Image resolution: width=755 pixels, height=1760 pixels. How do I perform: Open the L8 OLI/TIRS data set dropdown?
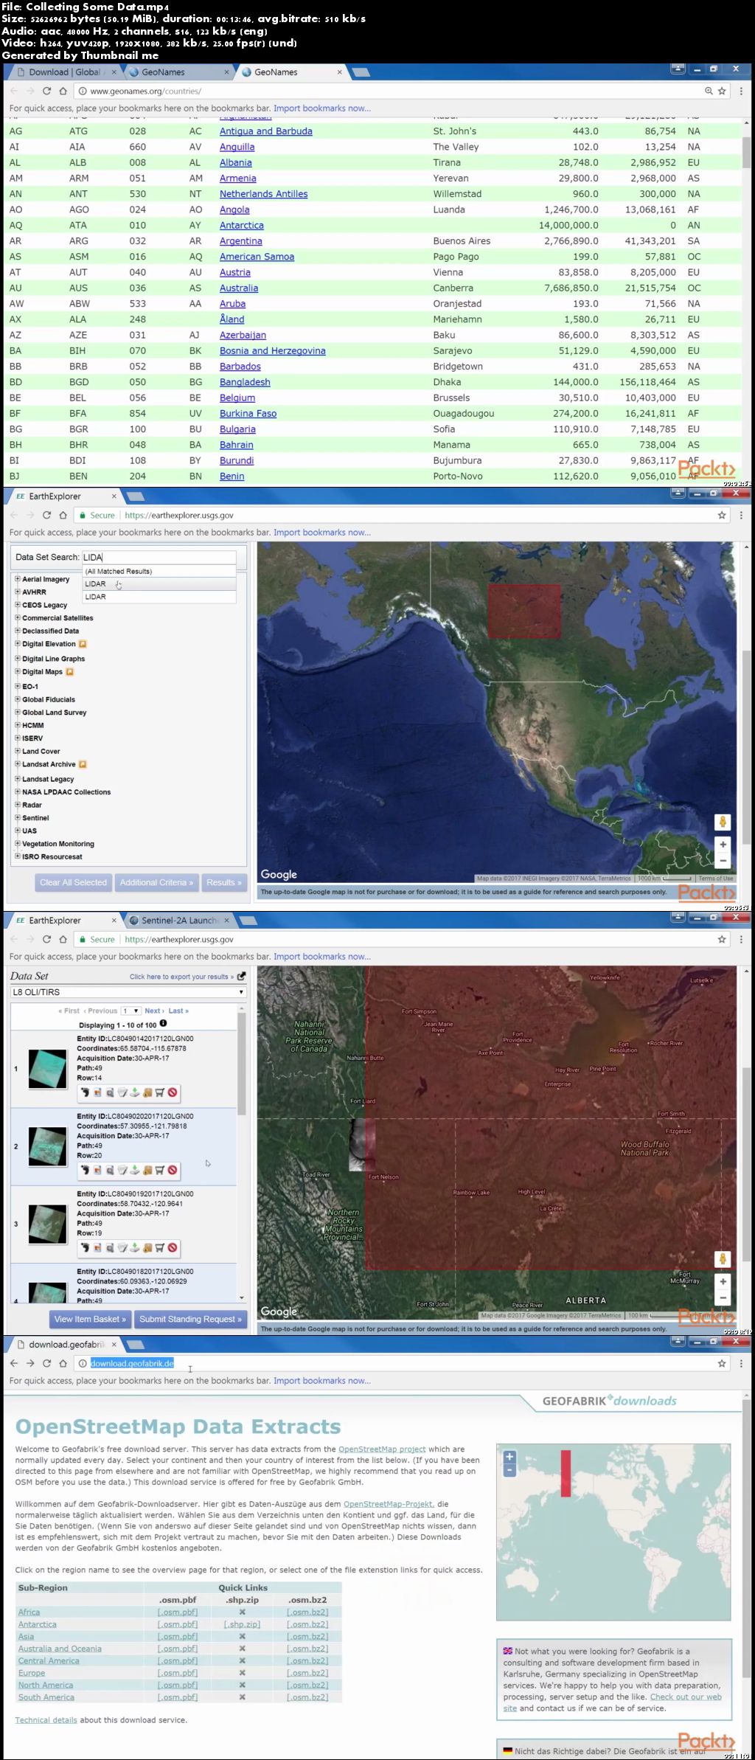128,992
